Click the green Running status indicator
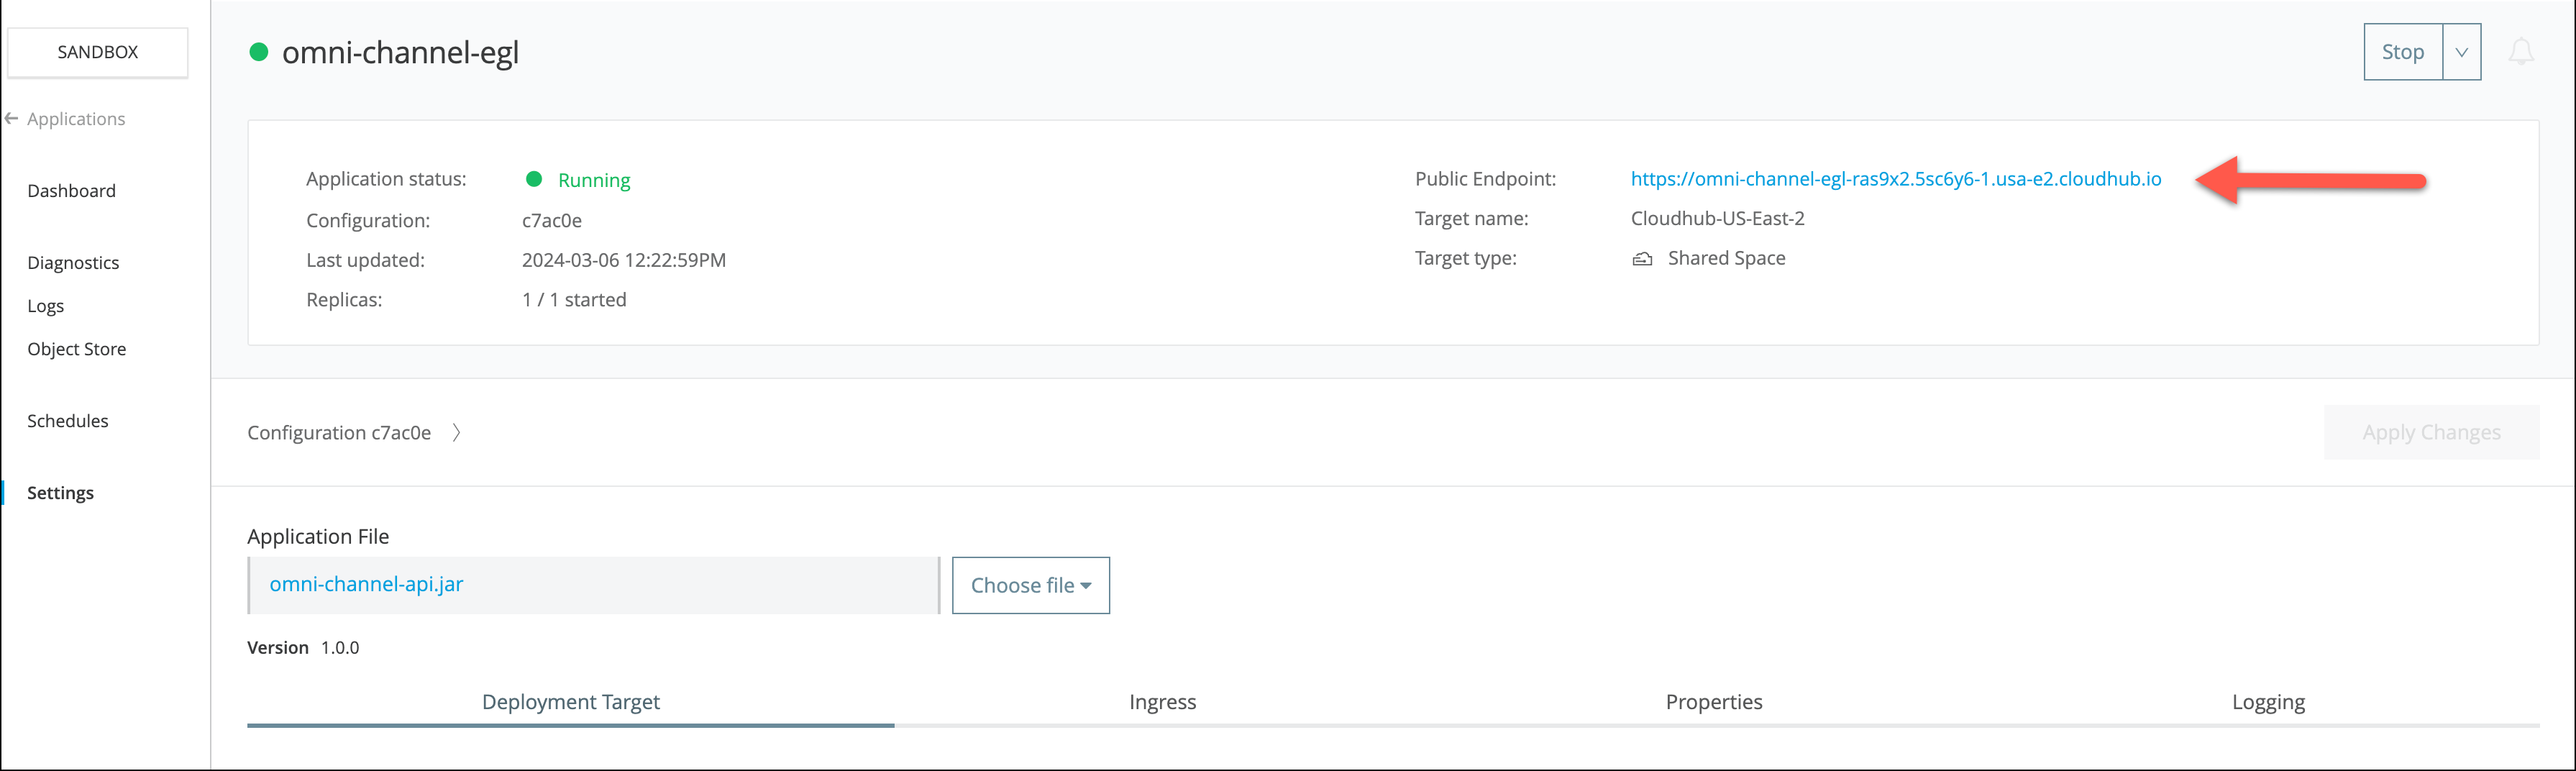This screenshot has height=771, width=2576. 534,179
